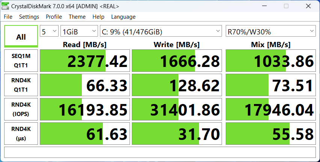Image resolution: width=320 pixels, height=162 pixels.
Task: Click the IOPS write value 31401.86
Action: click(177, 109)
